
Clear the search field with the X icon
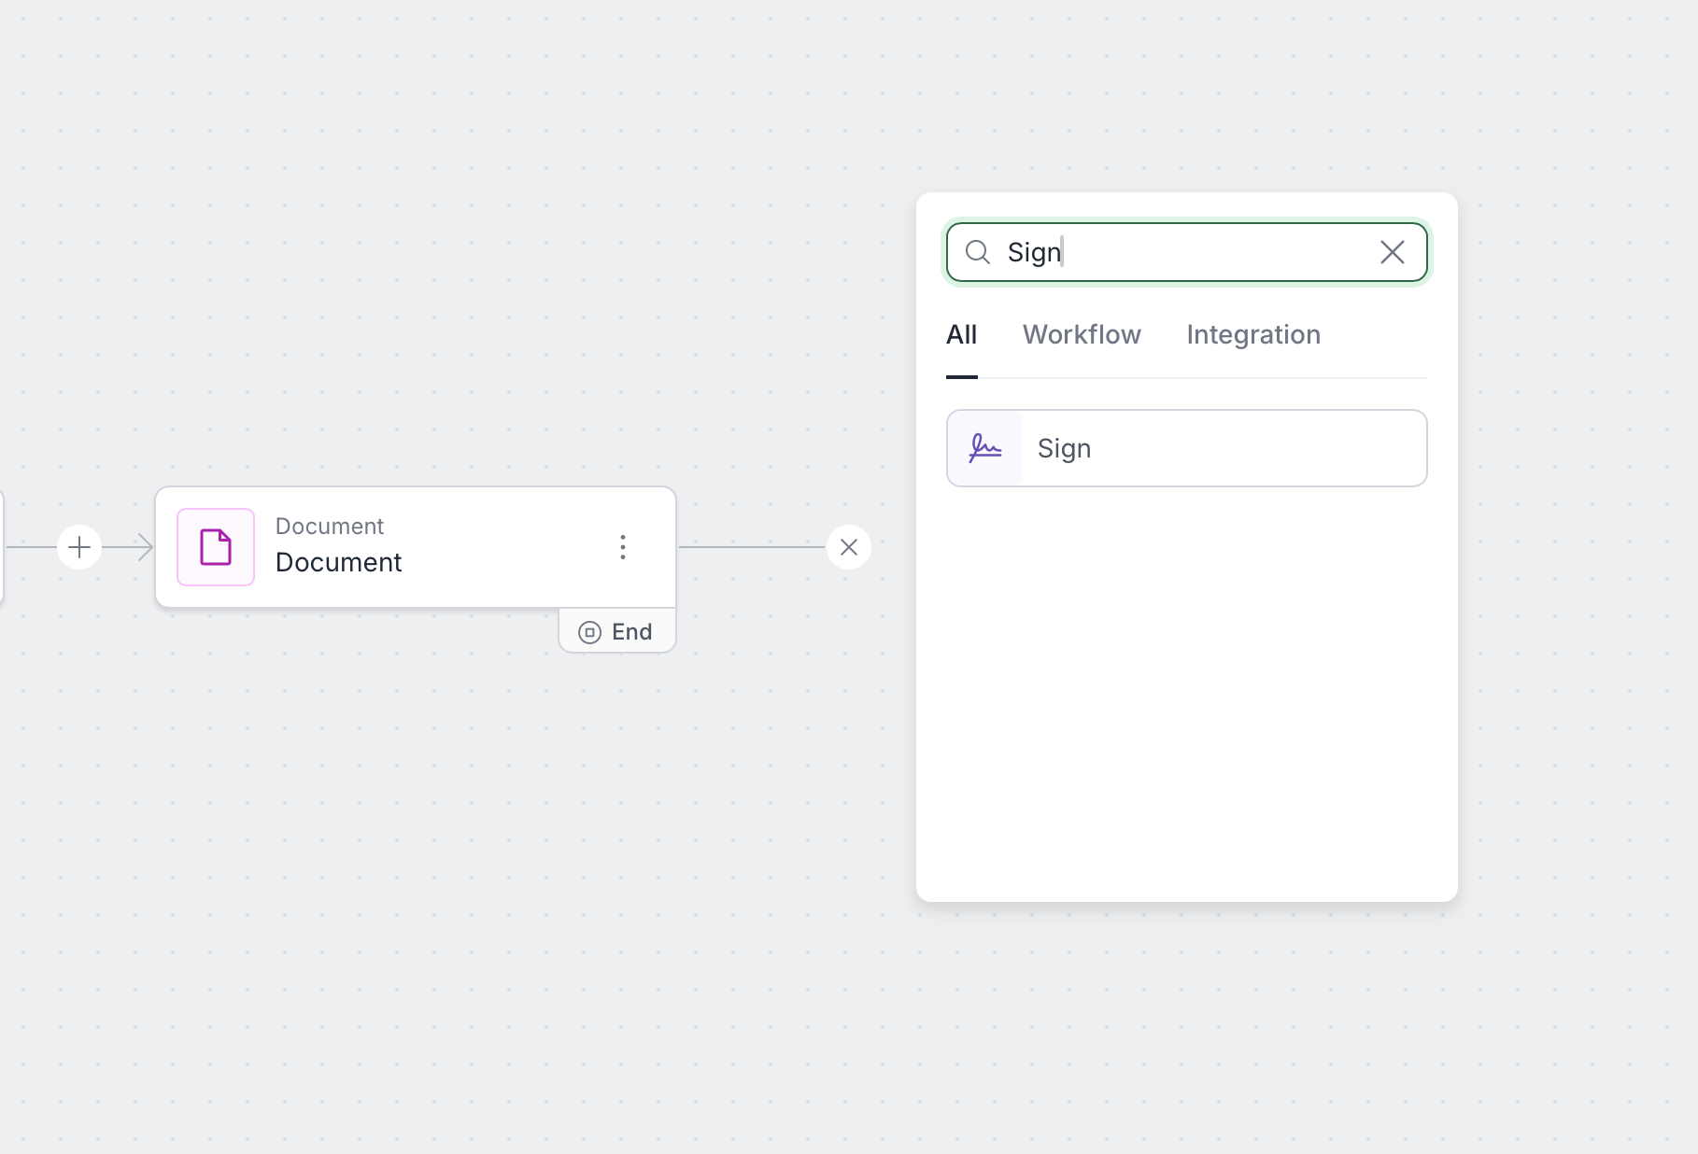coord(1393,252)
